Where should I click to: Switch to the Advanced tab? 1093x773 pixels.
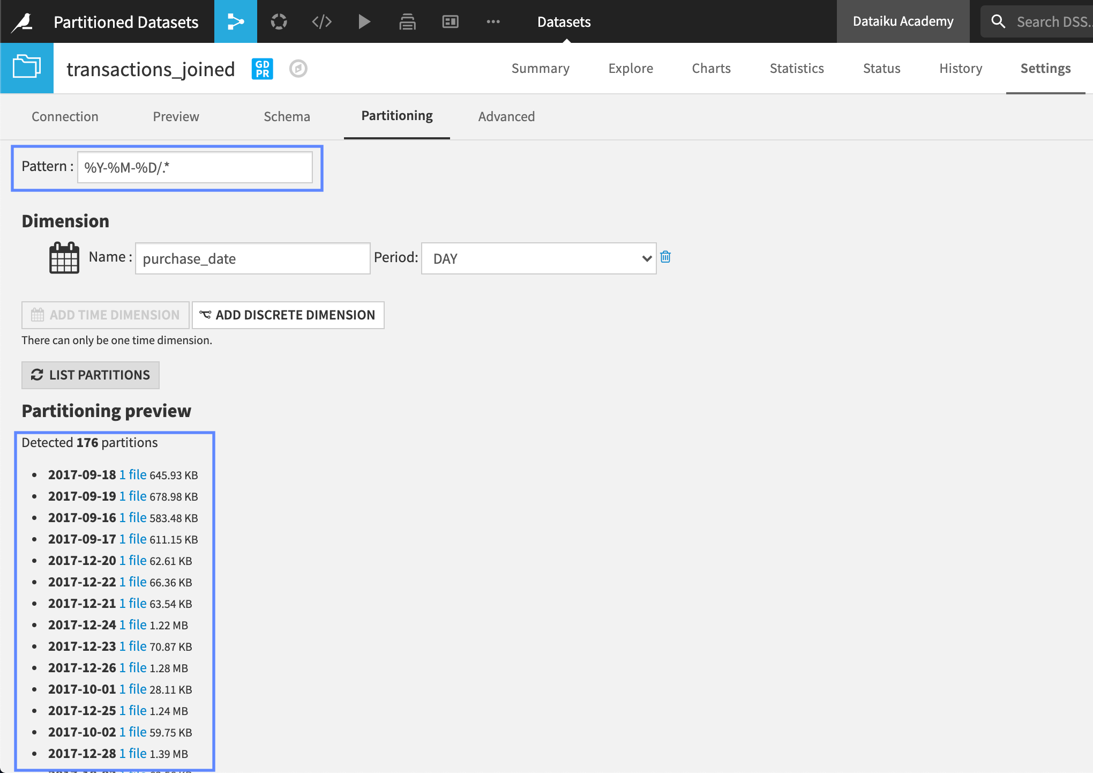[x=506, y=116]
